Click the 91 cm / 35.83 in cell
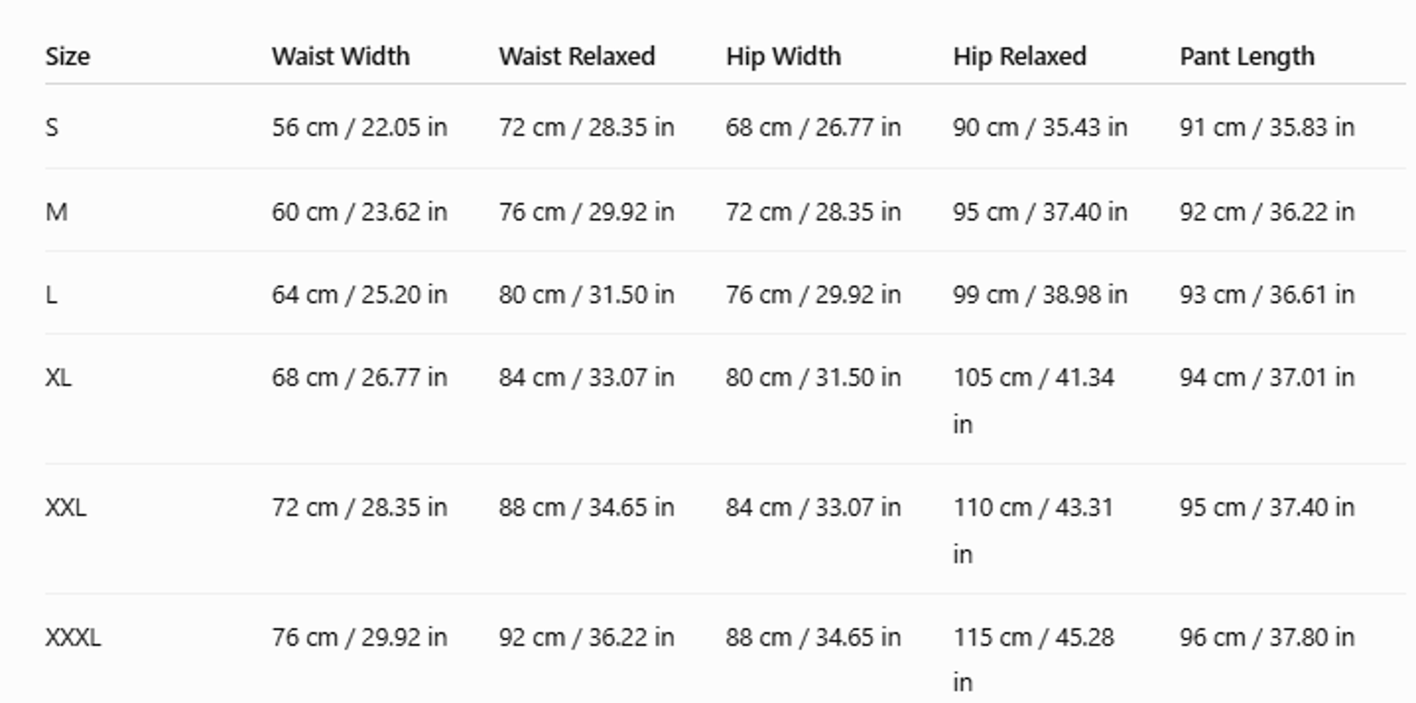 click(1267, 128)
